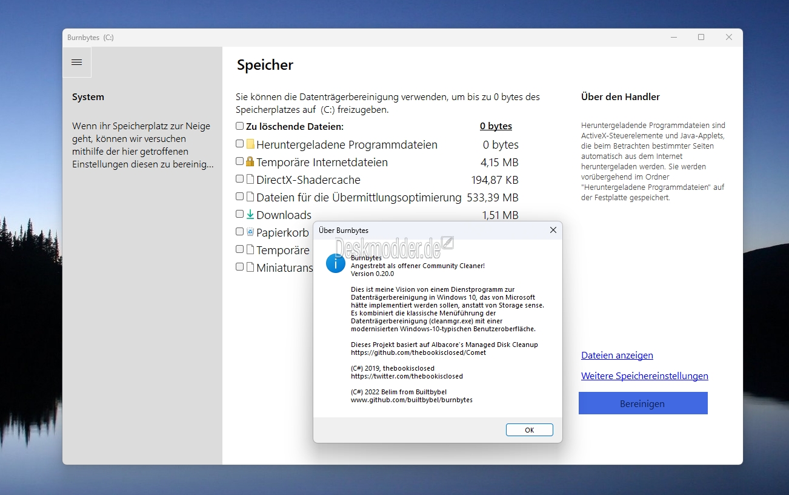Open Weitere Speichereinstellungen link
The image size is (789, 495).
click(x=645, y=376)
